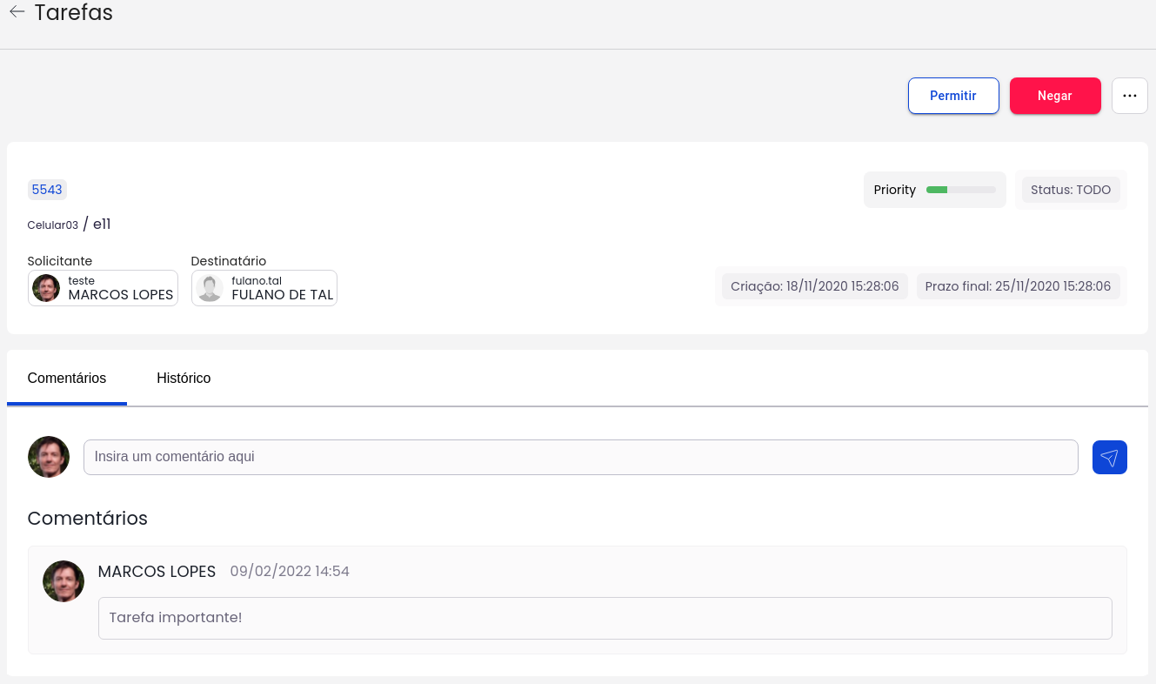Click the Destinatário placeholder avatar
This screenshot has width=1156, height=684.
210,288
